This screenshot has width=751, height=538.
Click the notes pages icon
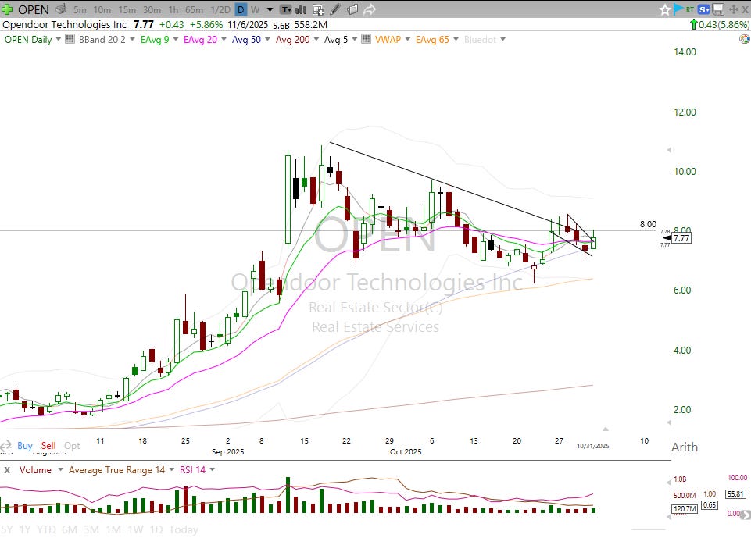point(352,9)
